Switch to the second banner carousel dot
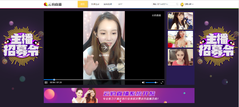239x107 pixels. tap(120, 101)
